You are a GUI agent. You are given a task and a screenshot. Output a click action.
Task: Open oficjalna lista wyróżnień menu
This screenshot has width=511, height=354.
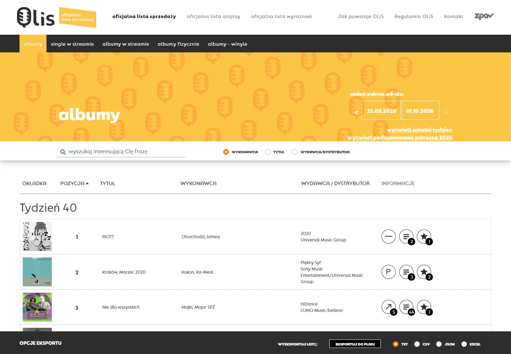281,16
